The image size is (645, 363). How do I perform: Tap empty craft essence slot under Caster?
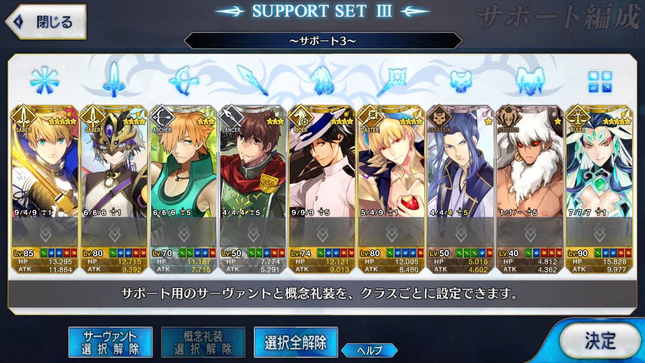(x=392, y=233)
